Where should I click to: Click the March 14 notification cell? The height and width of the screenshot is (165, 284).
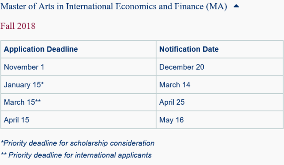click(220, 85)
